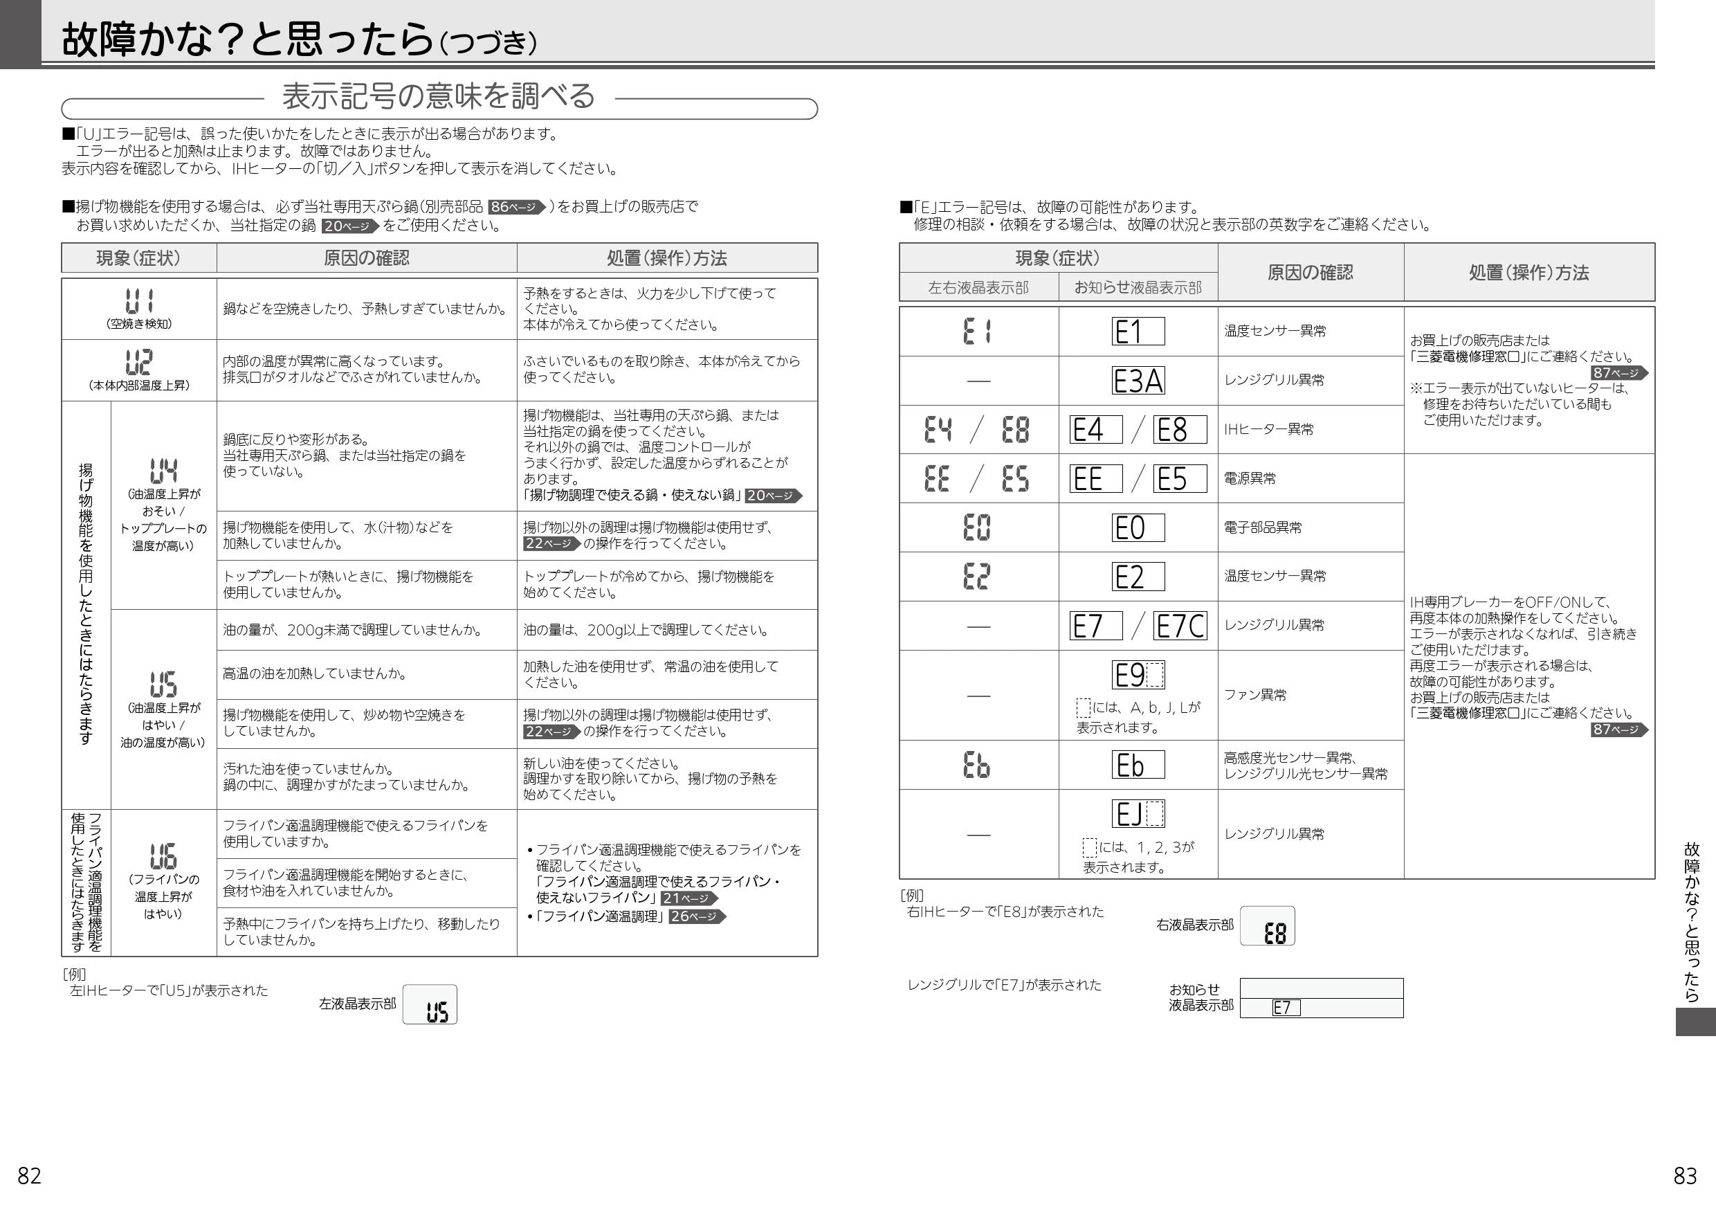Click the page number 82
This screenshot has width=1716, height=1214.
(x=29, y=1177)
